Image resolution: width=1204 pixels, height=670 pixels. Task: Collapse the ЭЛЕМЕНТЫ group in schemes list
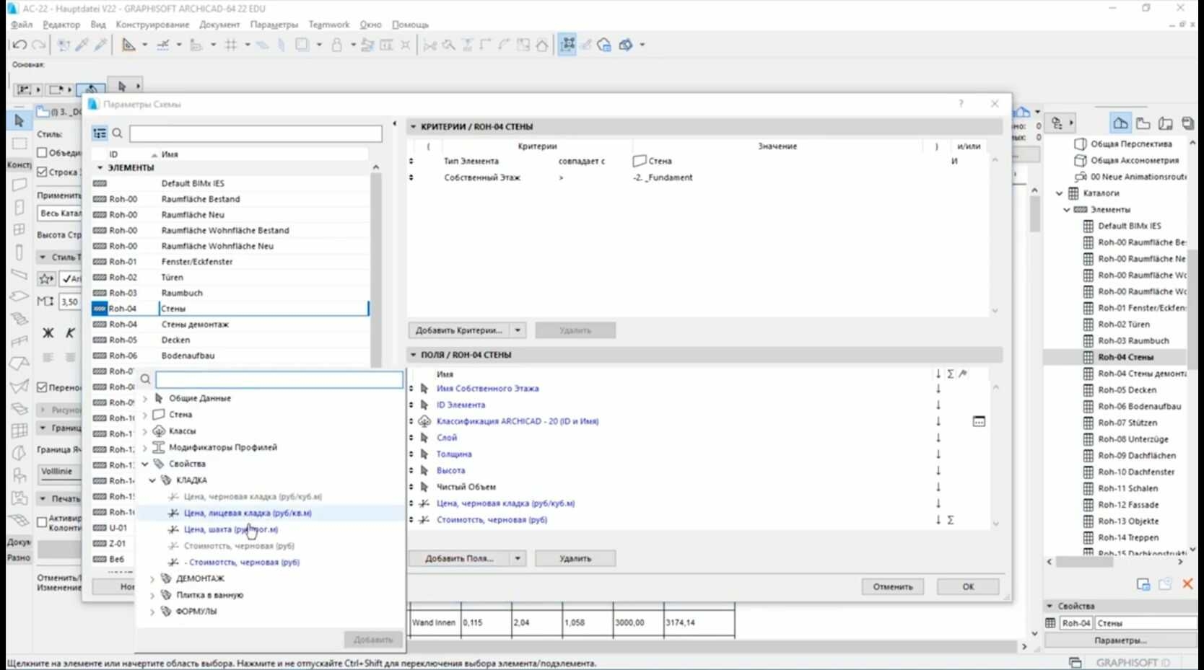[x=100, y=168]
